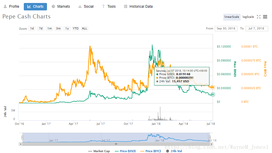The height and width of the screenshot is (153, 272).
Task: Click the Profile person icon
Action: 5,7
